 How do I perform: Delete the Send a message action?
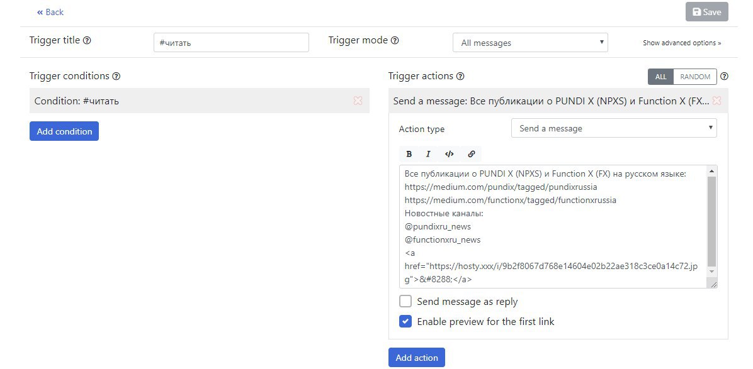716,101
